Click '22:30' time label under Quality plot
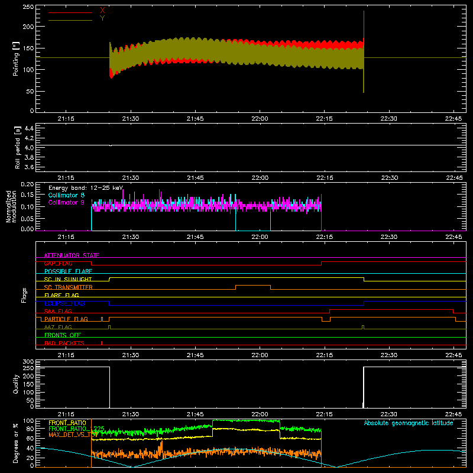Viewport: 473px width, 473px height. 389,414
